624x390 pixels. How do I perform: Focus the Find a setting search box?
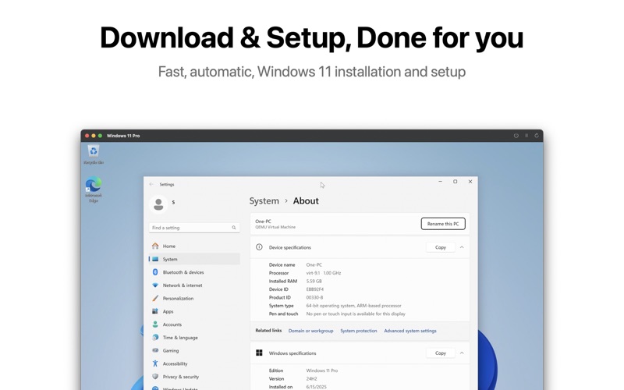[194, 228]
